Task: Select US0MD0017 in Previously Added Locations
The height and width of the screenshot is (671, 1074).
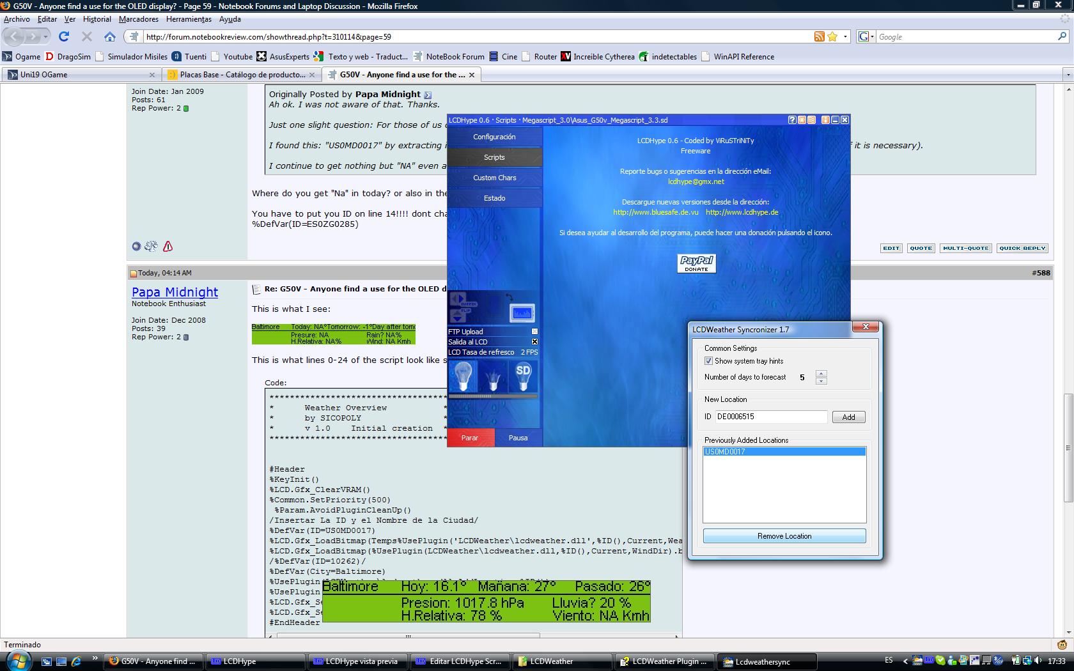Action: (x=784, y=452)
